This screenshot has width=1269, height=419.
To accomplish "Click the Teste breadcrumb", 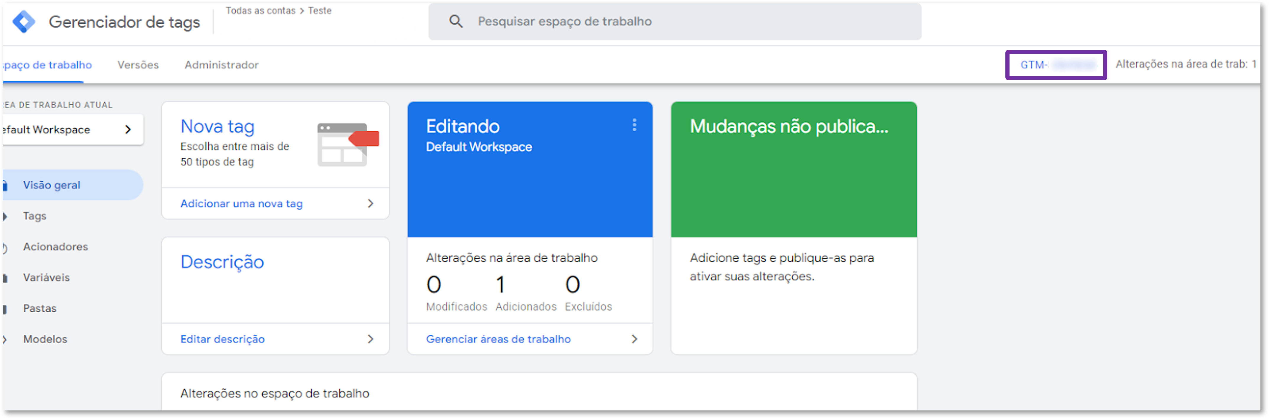I will pyautogui.click(x=320, y=11).
